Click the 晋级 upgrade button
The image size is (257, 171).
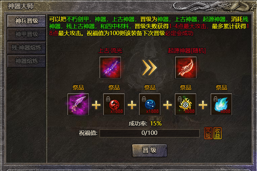[x=150, y=151]
